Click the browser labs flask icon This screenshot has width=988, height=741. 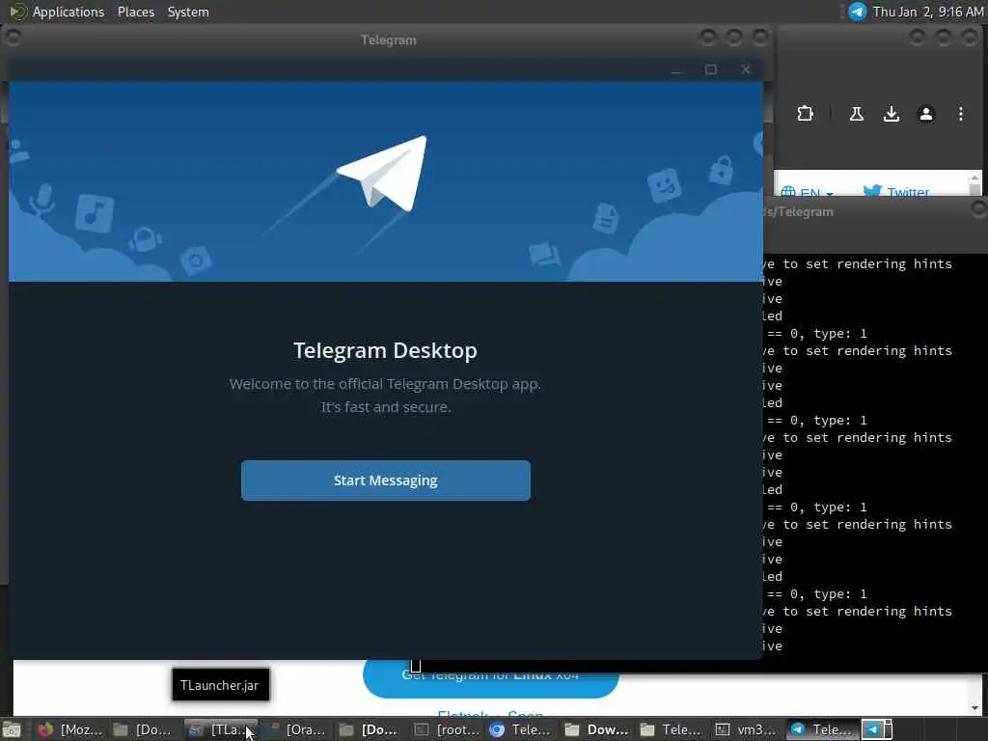coord(857,114)
